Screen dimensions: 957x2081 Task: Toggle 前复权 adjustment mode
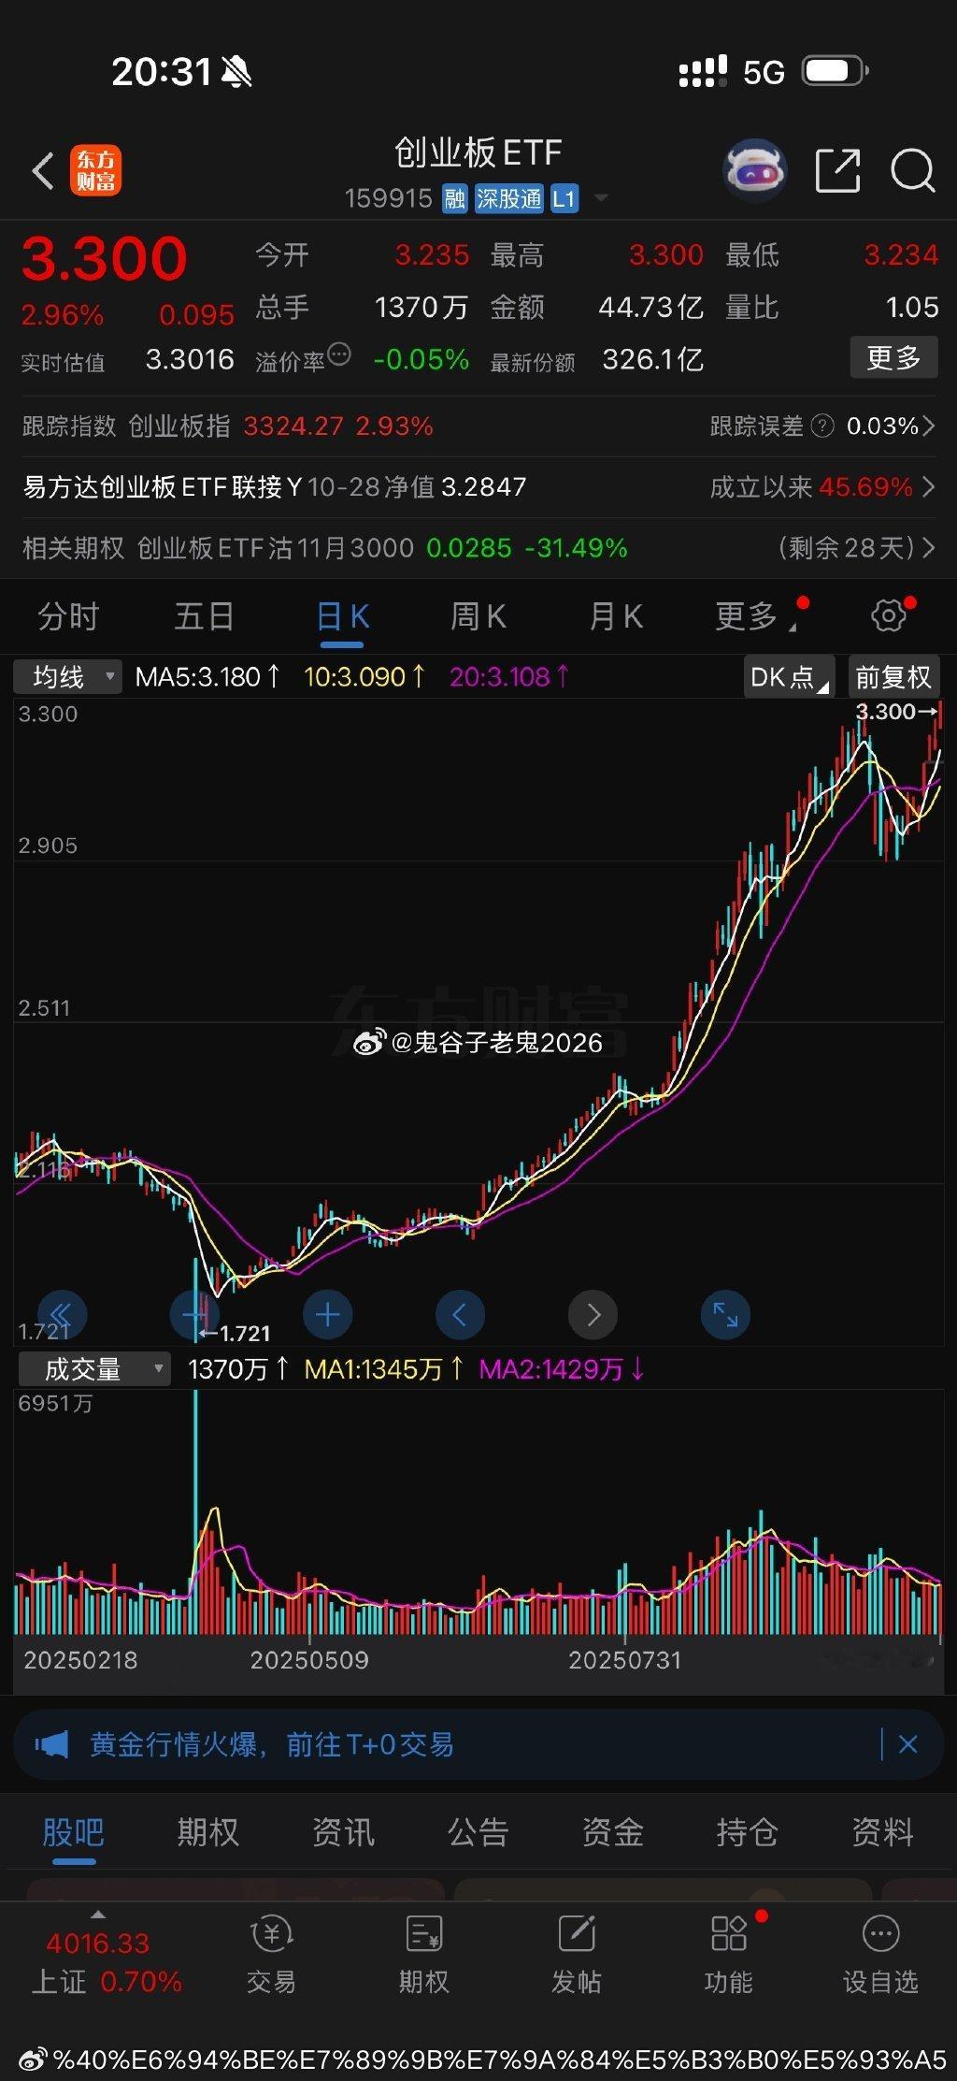click(x=893, y=676)
